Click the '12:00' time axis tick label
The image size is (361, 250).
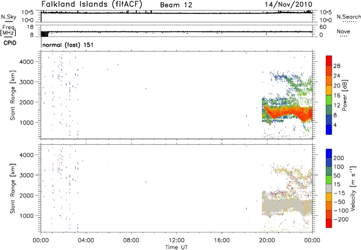pos(176,241)
